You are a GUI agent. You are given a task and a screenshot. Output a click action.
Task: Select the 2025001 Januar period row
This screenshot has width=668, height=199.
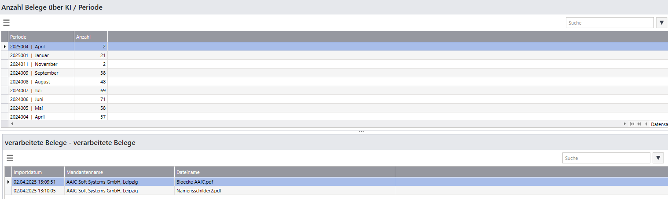41,55
